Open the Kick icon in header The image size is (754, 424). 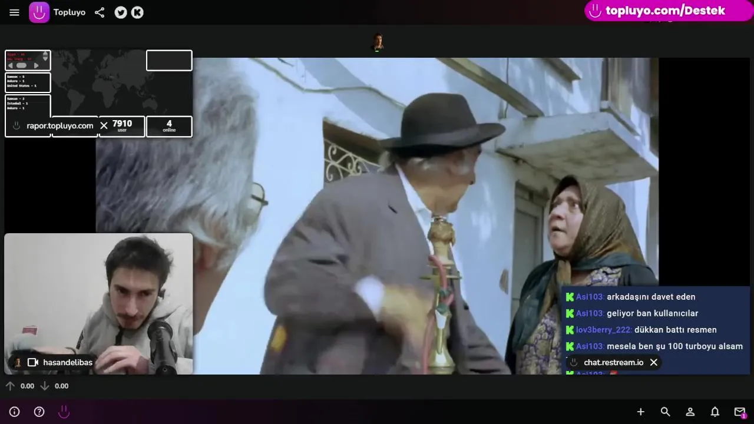click(x=137, y=12)
